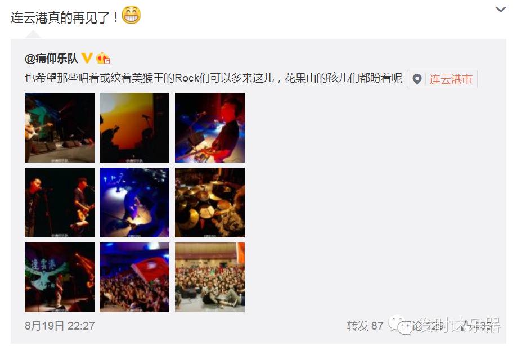The width and height of the screenshot is (517, 351).
Task: Click the thumbs-up like icon
Action: (466, 326)
